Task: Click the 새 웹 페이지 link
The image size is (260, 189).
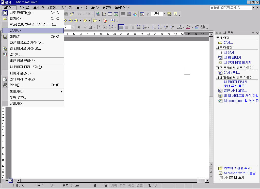Action: pyautogui.click(x=233, y=58)
